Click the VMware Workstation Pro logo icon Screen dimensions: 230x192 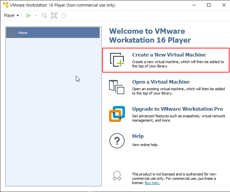117,114
